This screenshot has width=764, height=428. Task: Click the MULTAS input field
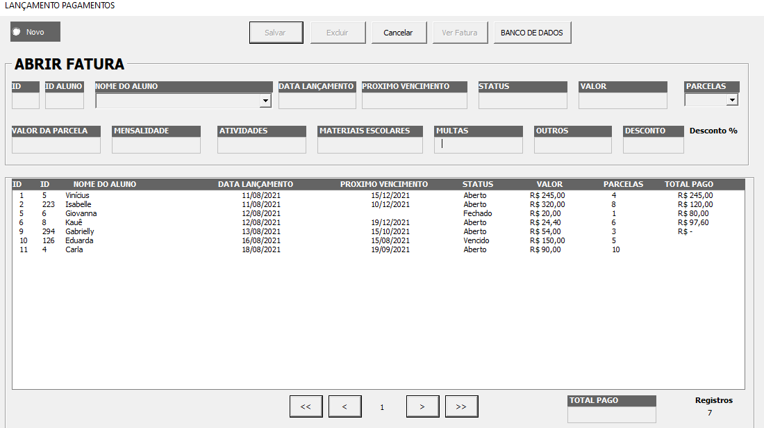coord(479,145)
